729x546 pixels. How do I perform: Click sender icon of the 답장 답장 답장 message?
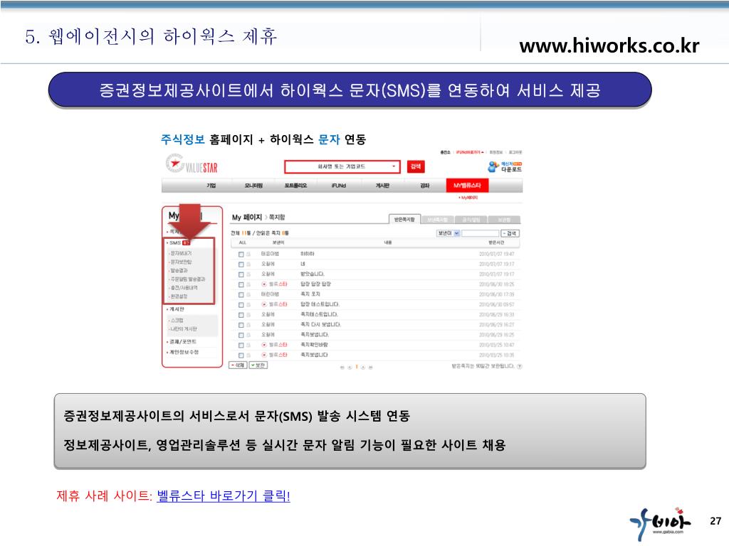264,284
